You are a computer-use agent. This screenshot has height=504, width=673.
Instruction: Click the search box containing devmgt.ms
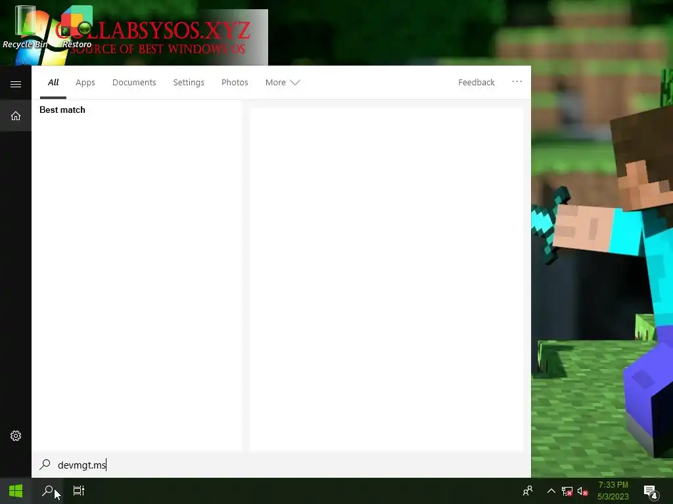click(281, 465)
